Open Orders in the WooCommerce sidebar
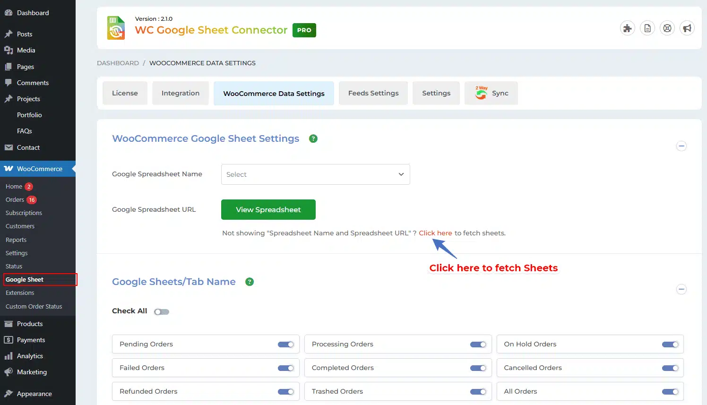Viewport: 707px width, 405px height. 15,200
